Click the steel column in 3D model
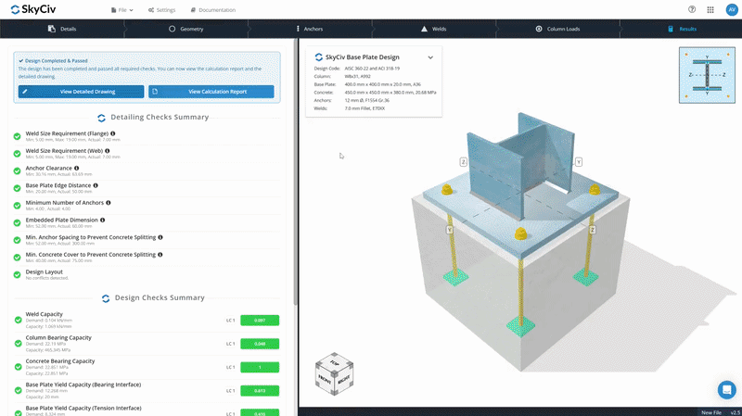742x416 pixels. click(520, 166)
